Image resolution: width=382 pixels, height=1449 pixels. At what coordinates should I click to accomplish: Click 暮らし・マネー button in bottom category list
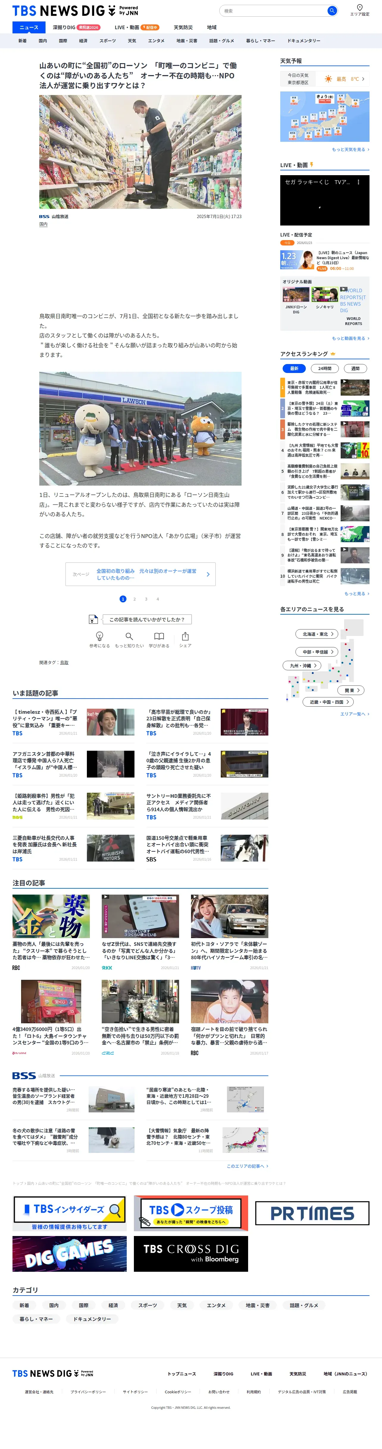37,1319
